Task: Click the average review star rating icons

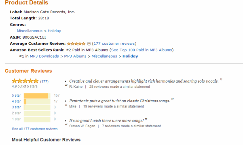Action: tap(76, 43)
